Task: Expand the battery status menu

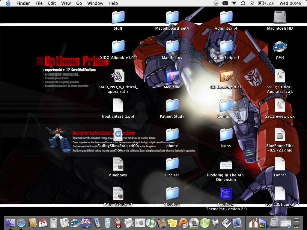Action: [x=265, y=3]
